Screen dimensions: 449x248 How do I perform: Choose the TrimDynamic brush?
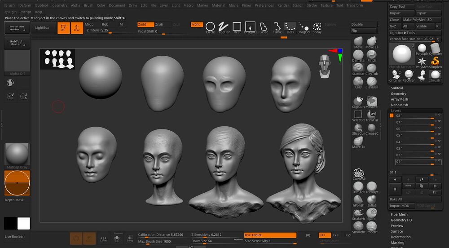[372, 188]
